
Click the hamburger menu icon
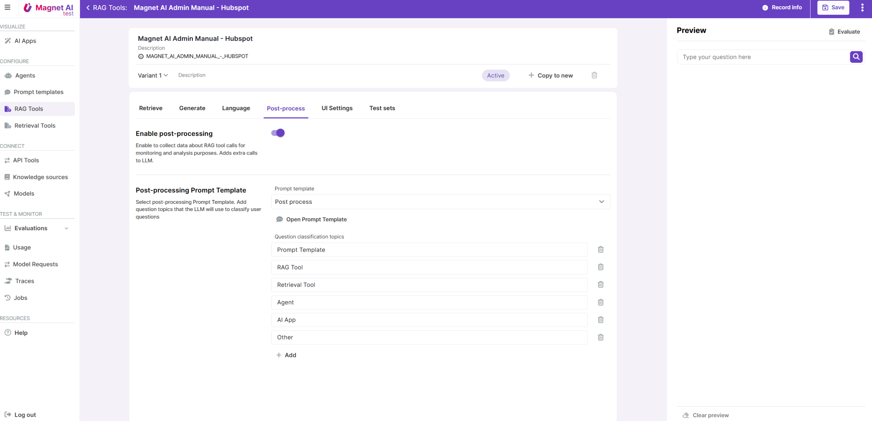tap(8, 7)
